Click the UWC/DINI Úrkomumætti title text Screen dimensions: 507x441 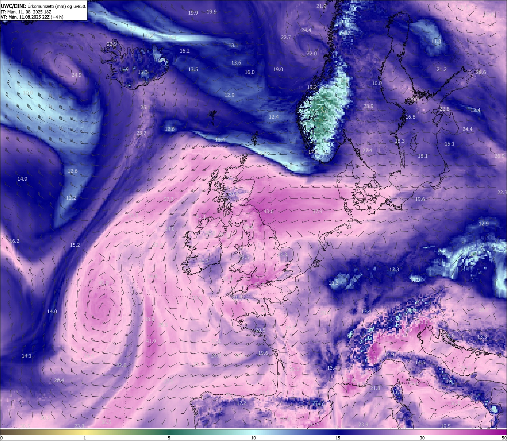click(x=43, y=6)
